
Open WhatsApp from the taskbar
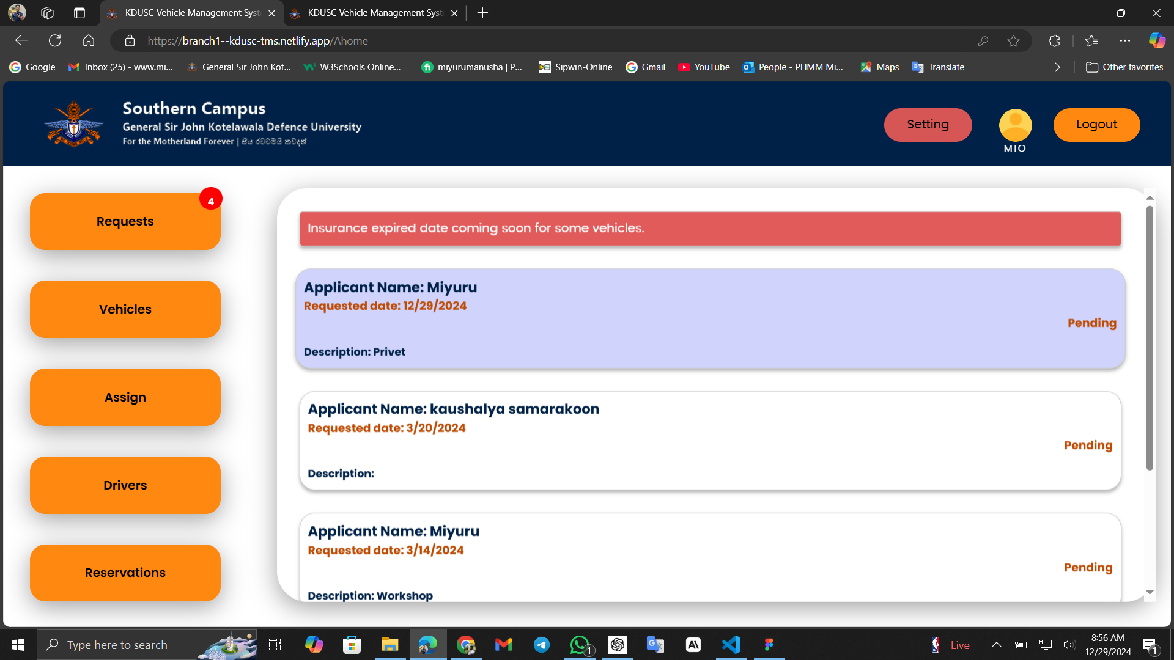580,645
